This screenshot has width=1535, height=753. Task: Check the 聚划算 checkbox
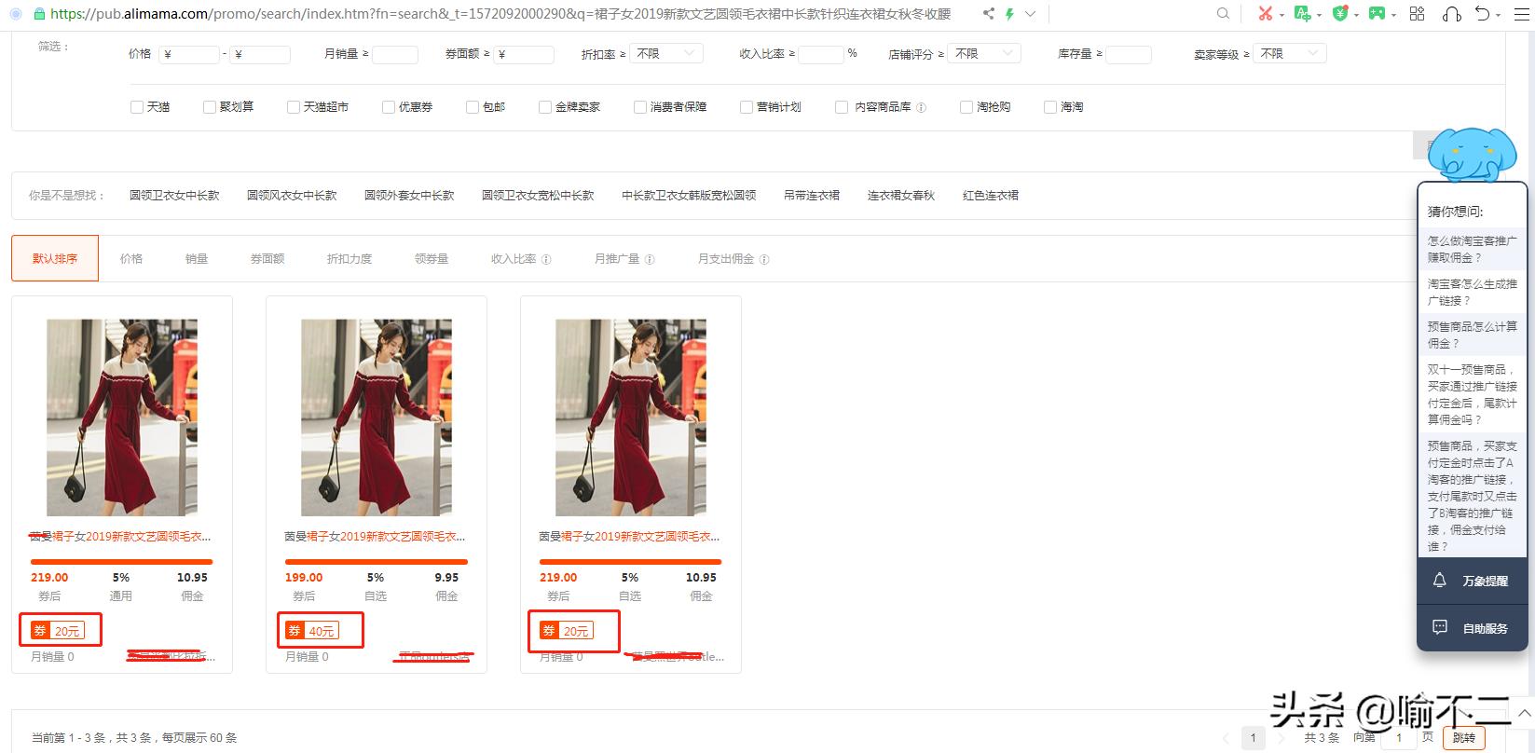(x=210, y=107)
